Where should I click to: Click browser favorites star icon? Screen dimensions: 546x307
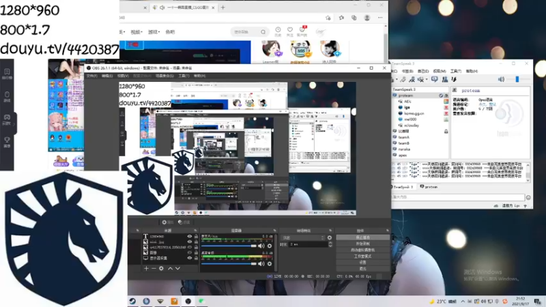pos(342,18)
